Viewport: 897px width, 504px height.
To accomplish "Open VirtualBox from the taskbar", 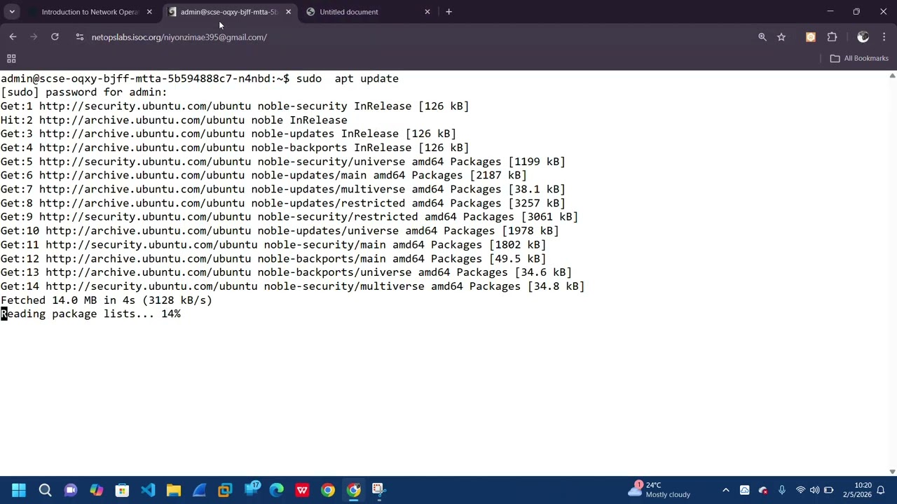I will pyautogui.click(x=225, y=490).
